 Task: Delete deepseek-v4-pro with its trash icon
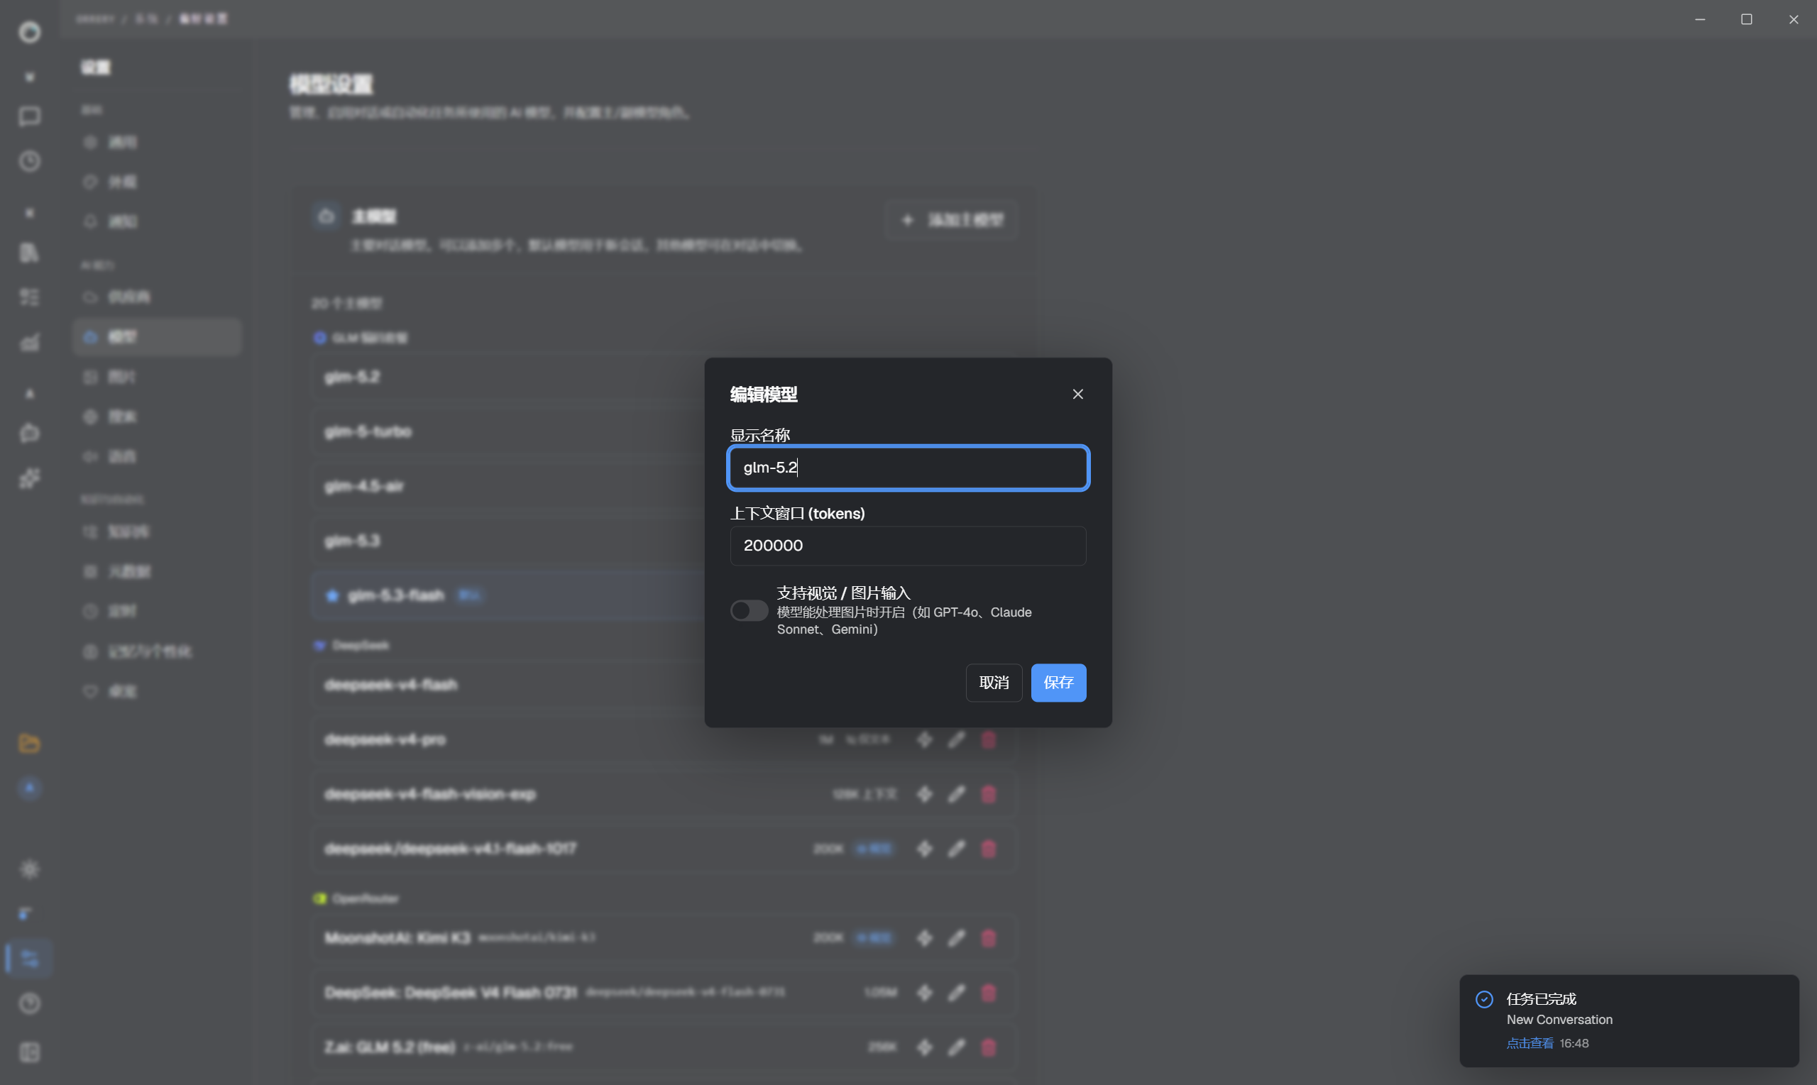point(989,740)
